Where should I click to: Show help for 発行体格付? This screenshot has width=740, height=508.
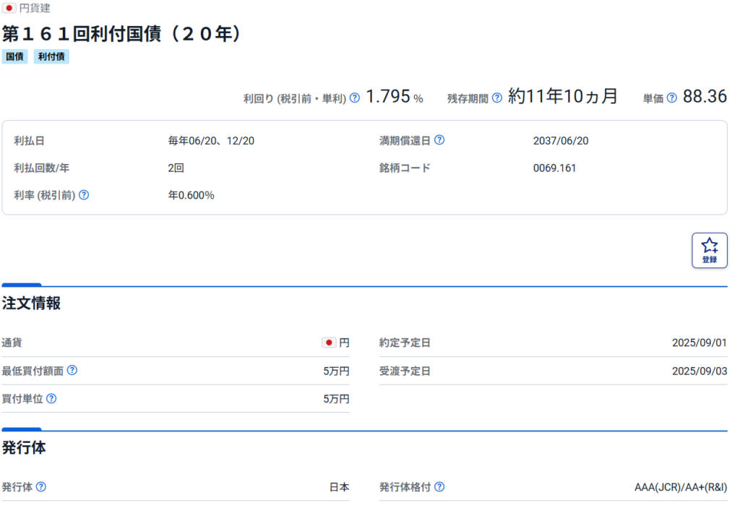click(439, 487)
